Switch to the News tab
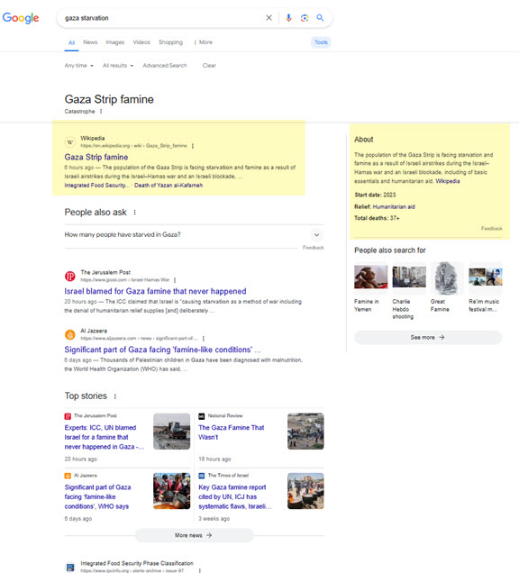Image resolution: width=519 pixels, height=573 pixels. [x=90, y=42]
